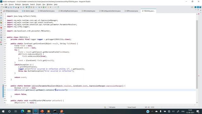
Task: Click the cursor position 40 : 62 status field
Action: coord(149,107)
